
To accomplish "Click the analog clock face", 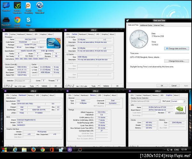I will (x=139, y=39).
